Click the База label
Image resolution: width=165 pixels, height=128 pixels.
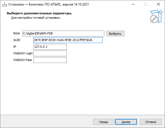[16, 33]
